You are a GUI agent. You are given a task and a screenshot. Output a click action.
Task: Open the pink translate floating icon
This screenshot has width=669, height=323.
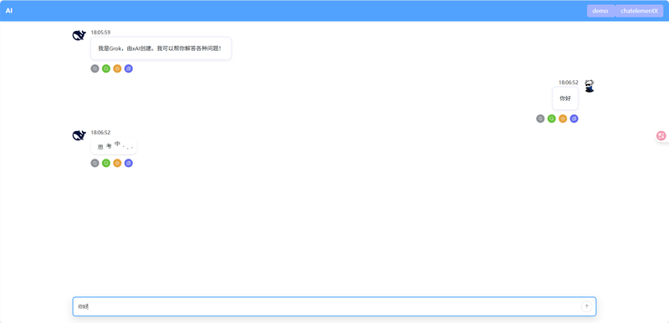coord(661,136)
